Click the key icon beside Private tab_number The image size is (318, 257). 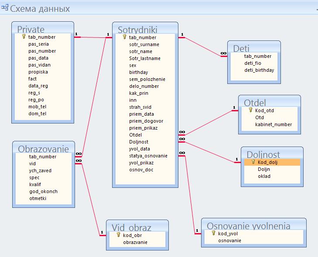click(x=24, y=37)
